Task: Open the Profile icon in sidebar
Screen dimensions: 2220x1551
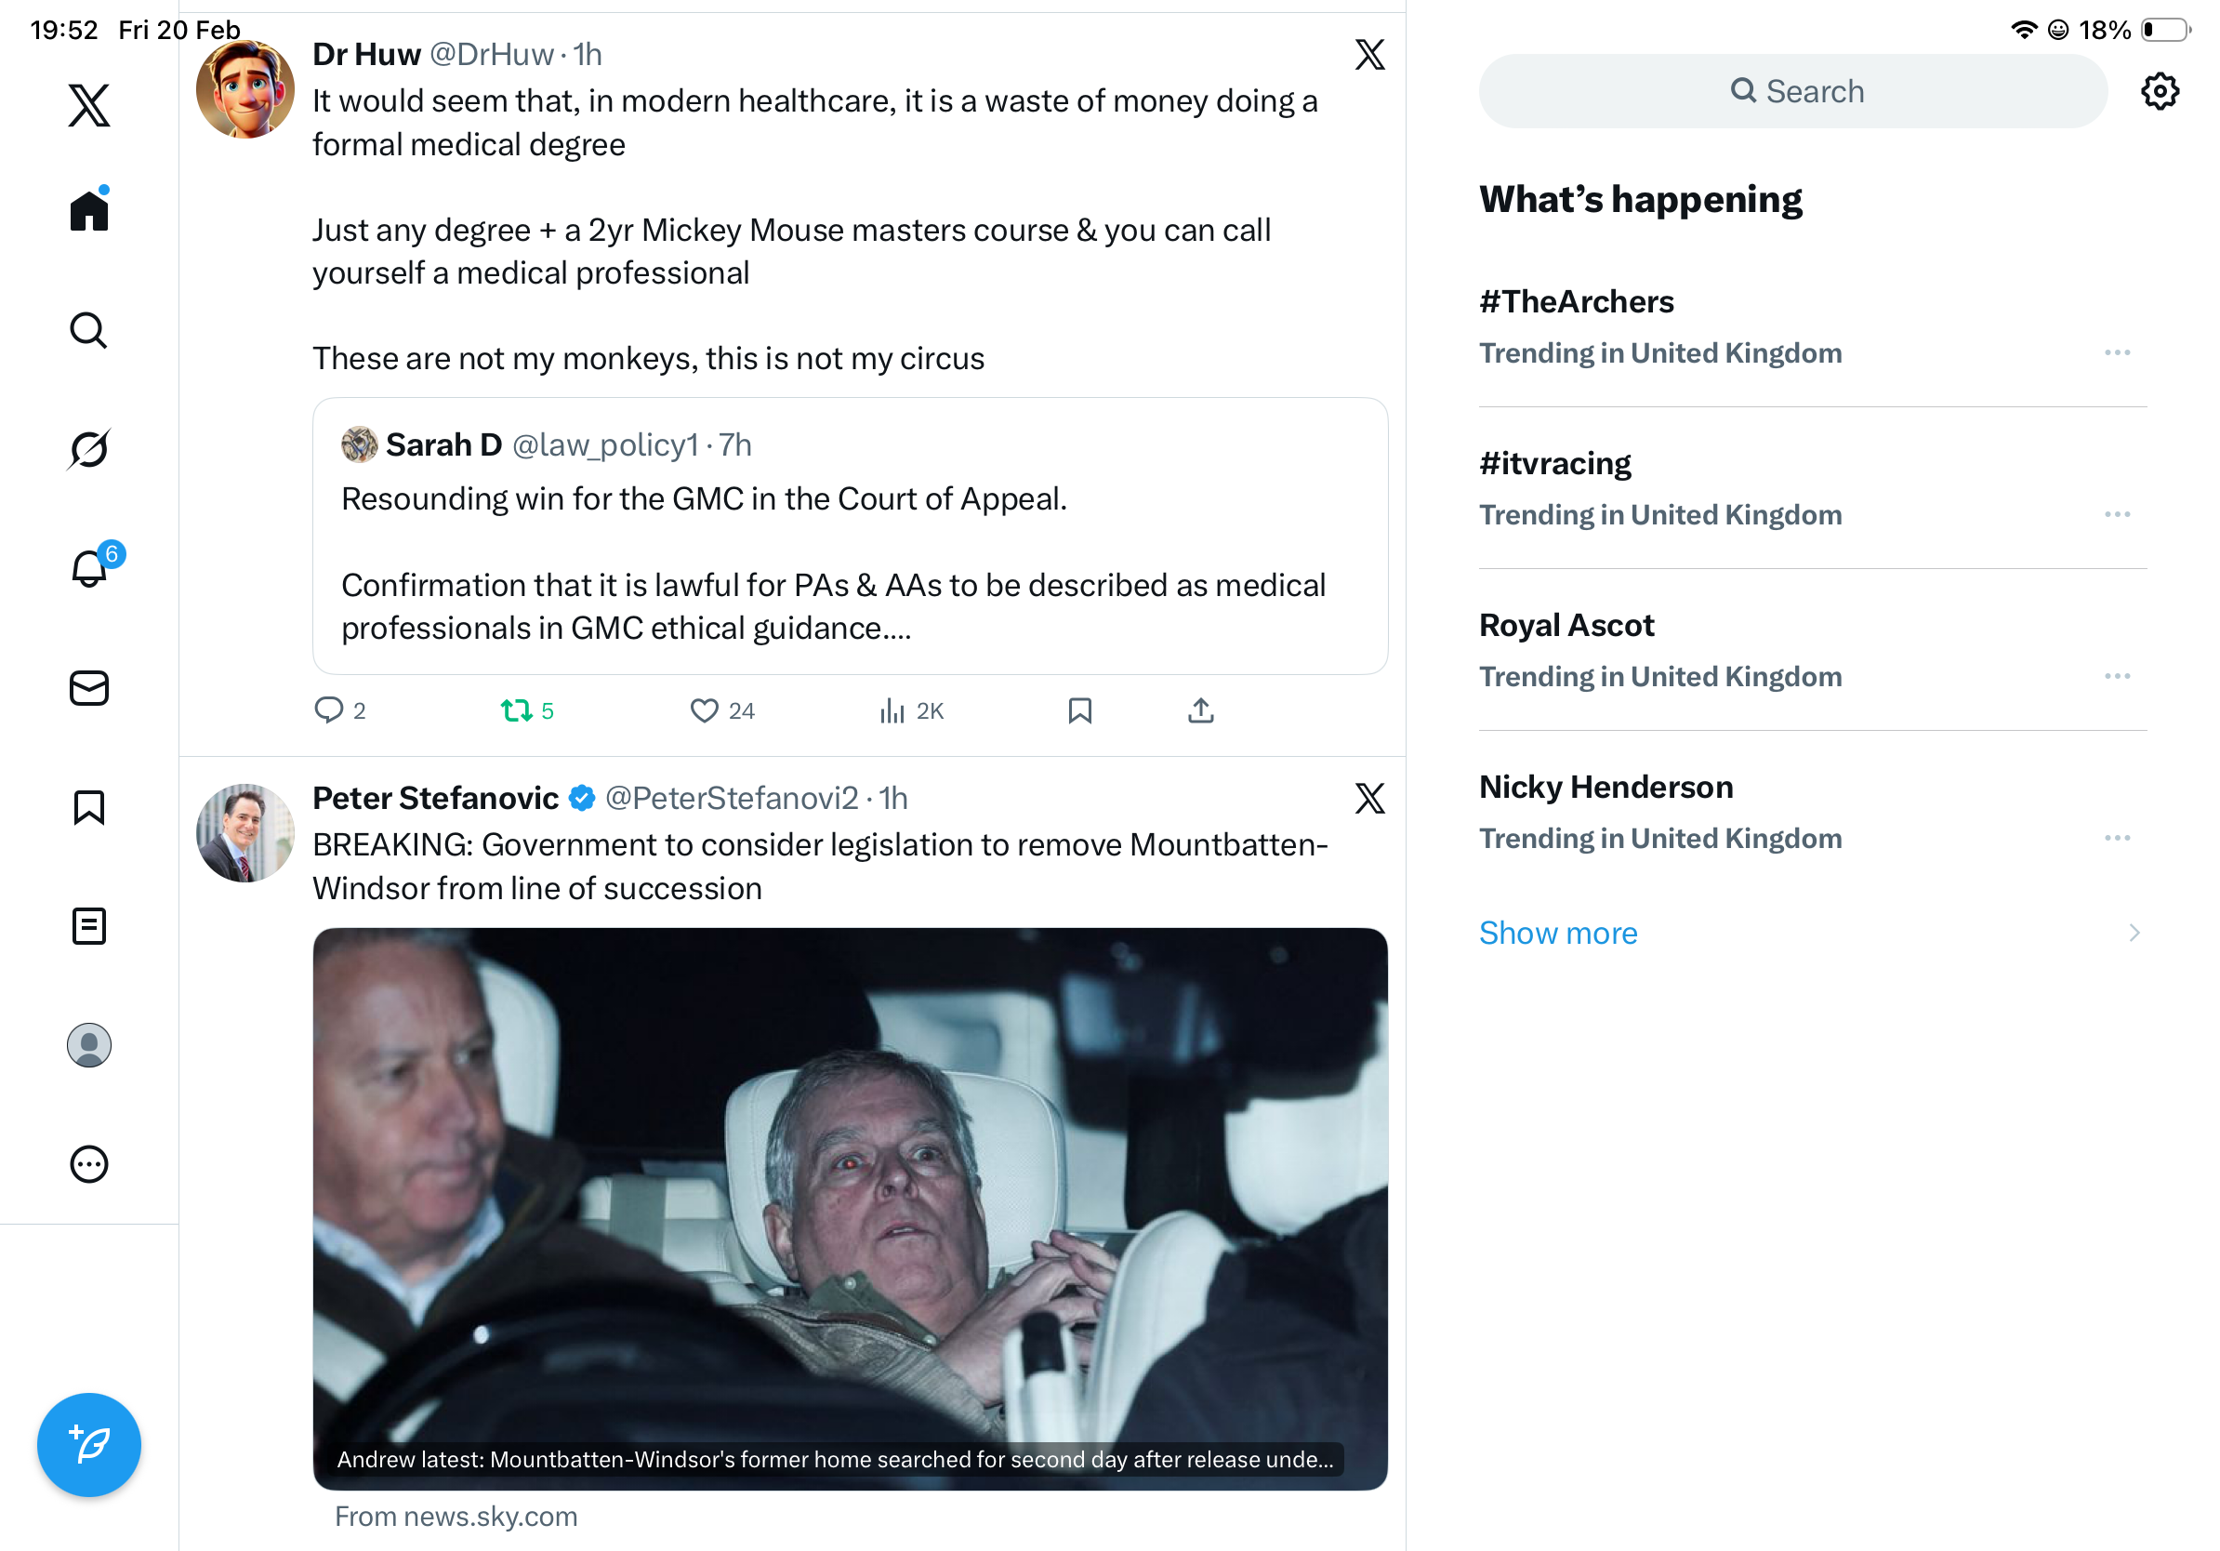Action: pyautogui.click(x=89, y=1045)
